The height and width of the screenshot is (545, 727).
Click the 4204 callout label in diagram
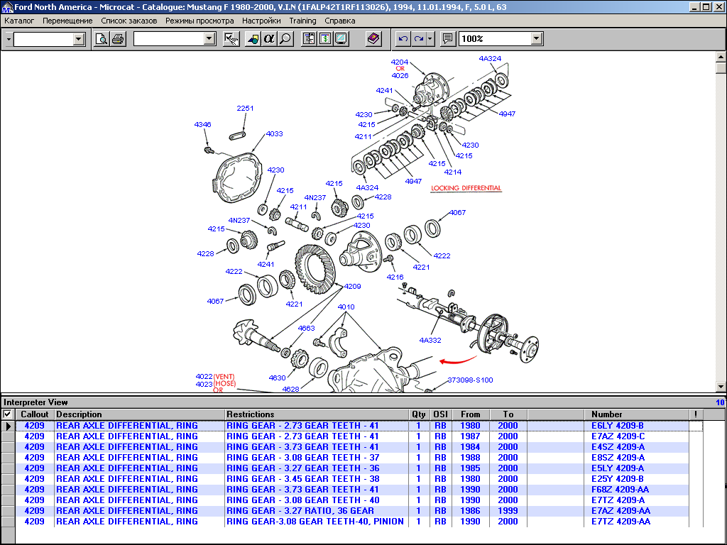coord(400,62)
